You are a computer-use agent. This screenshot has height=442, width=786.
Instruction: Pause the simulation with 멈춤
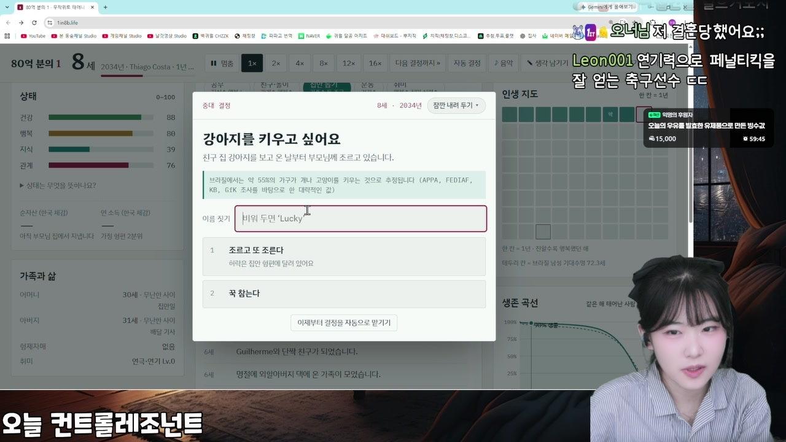[222, 63]
